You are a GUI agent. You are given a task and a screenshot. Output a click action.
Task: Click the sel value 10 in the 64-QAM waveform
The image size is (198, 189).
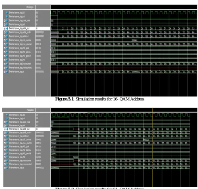point(36,125)
